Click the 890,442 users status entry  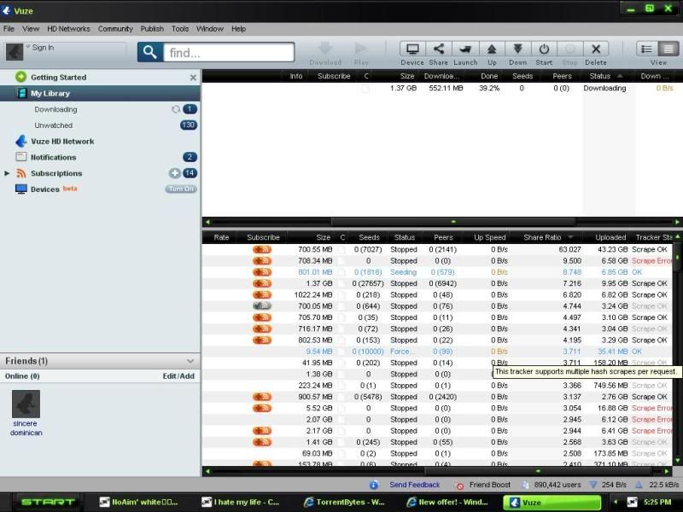[557, 485]
